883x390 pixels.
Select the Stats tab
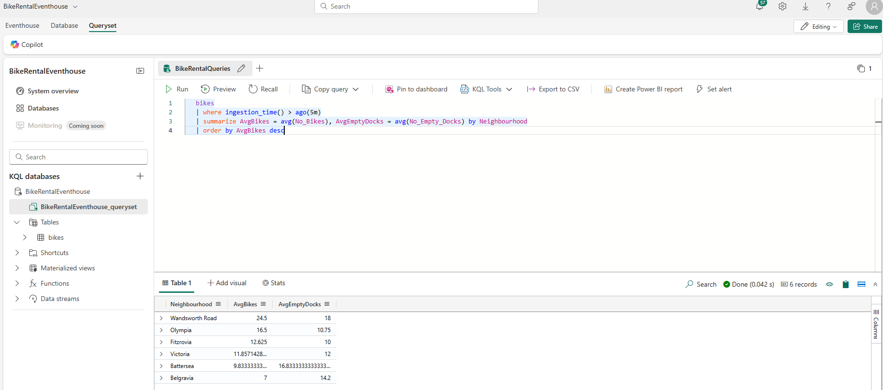274,283
